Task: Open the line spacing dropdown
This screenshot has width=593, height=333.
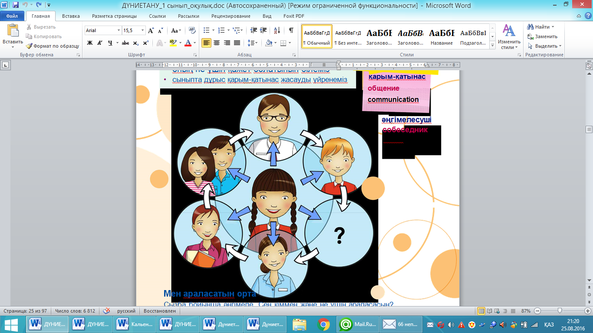Action: (253, 42)
